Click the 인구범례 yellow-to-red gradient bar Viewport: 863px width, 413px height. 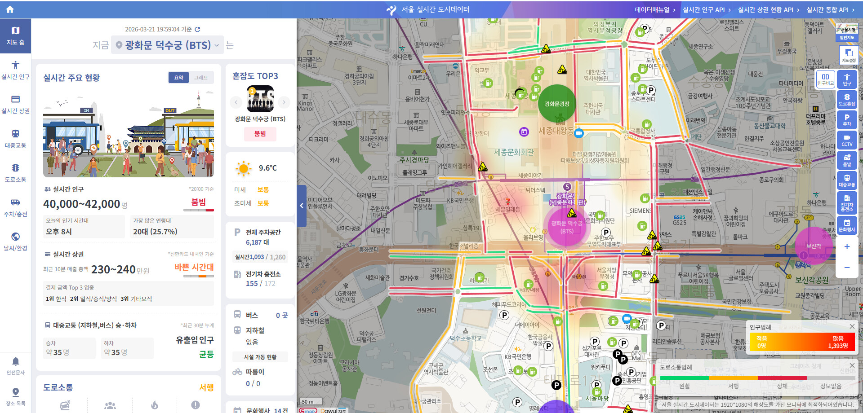[802, 342]
